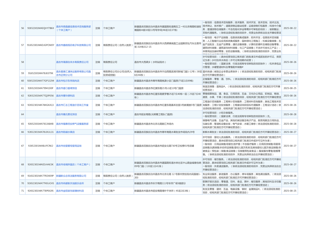The height and width of the screenshot is (228, 323).
Task: Open the 昌吉市福泰民安燃气设备服务部 link
Action: coord(72,124)
